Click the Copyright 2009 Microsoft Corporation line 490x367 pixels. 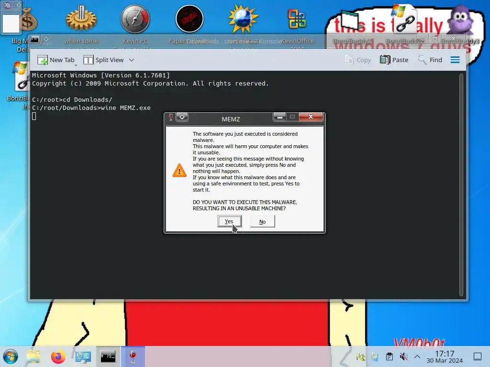coord(150,83)
